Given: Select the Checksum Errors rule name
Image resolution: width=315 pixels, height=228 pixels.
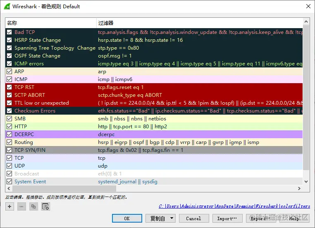Looking at the screenshot, I should coord(35,111).
